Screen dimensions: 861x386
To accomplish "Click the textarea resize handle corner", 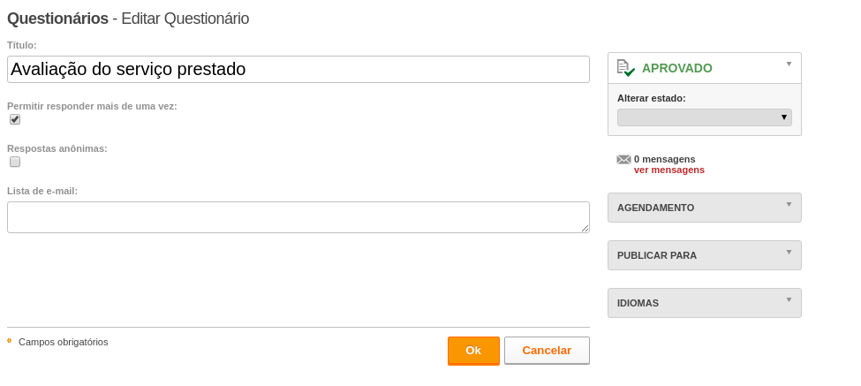I will [x=585, y=229].
